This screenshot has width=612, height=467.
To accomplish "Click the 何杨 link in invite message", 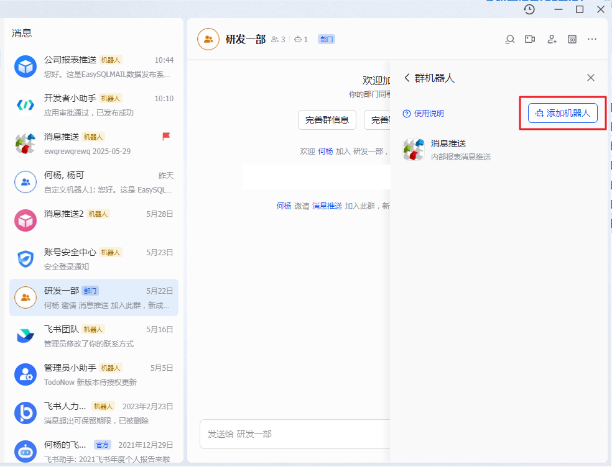I will coord(284,206).
